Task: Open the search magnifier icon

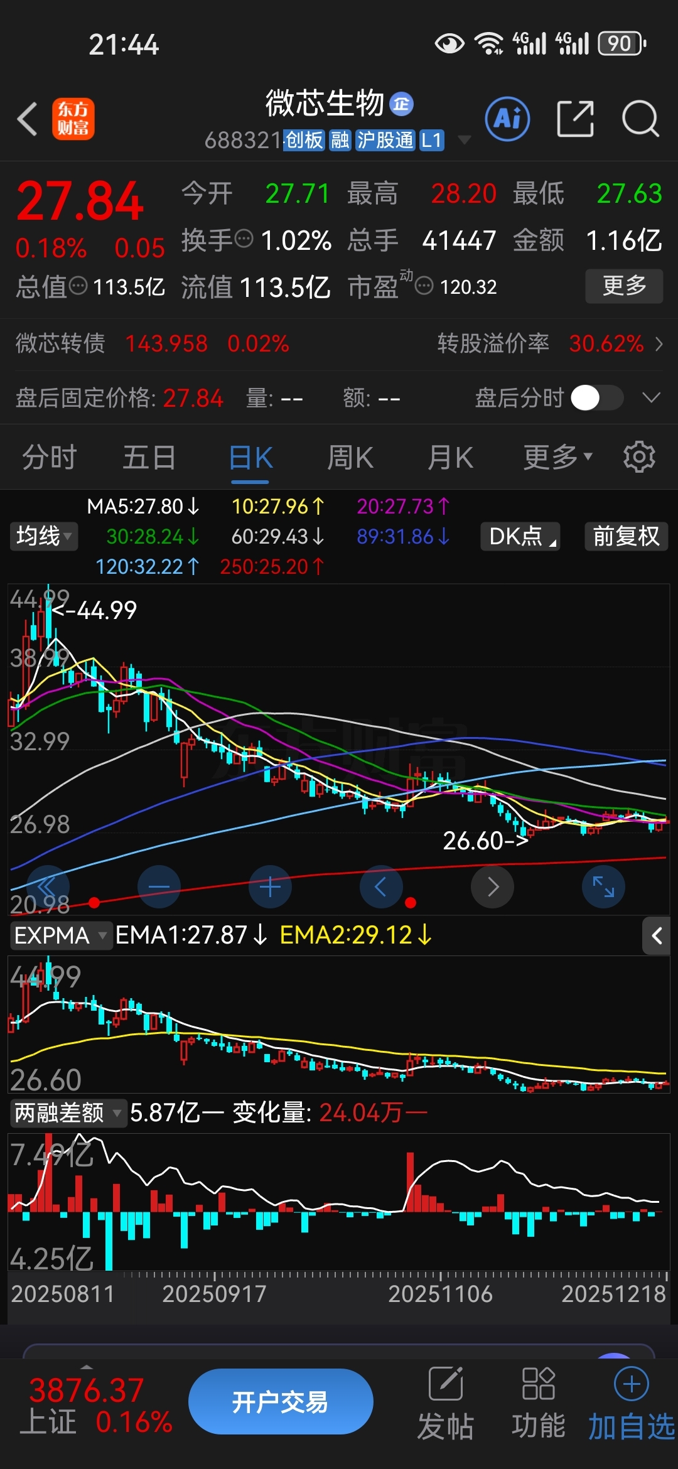Action: [640, 119]
